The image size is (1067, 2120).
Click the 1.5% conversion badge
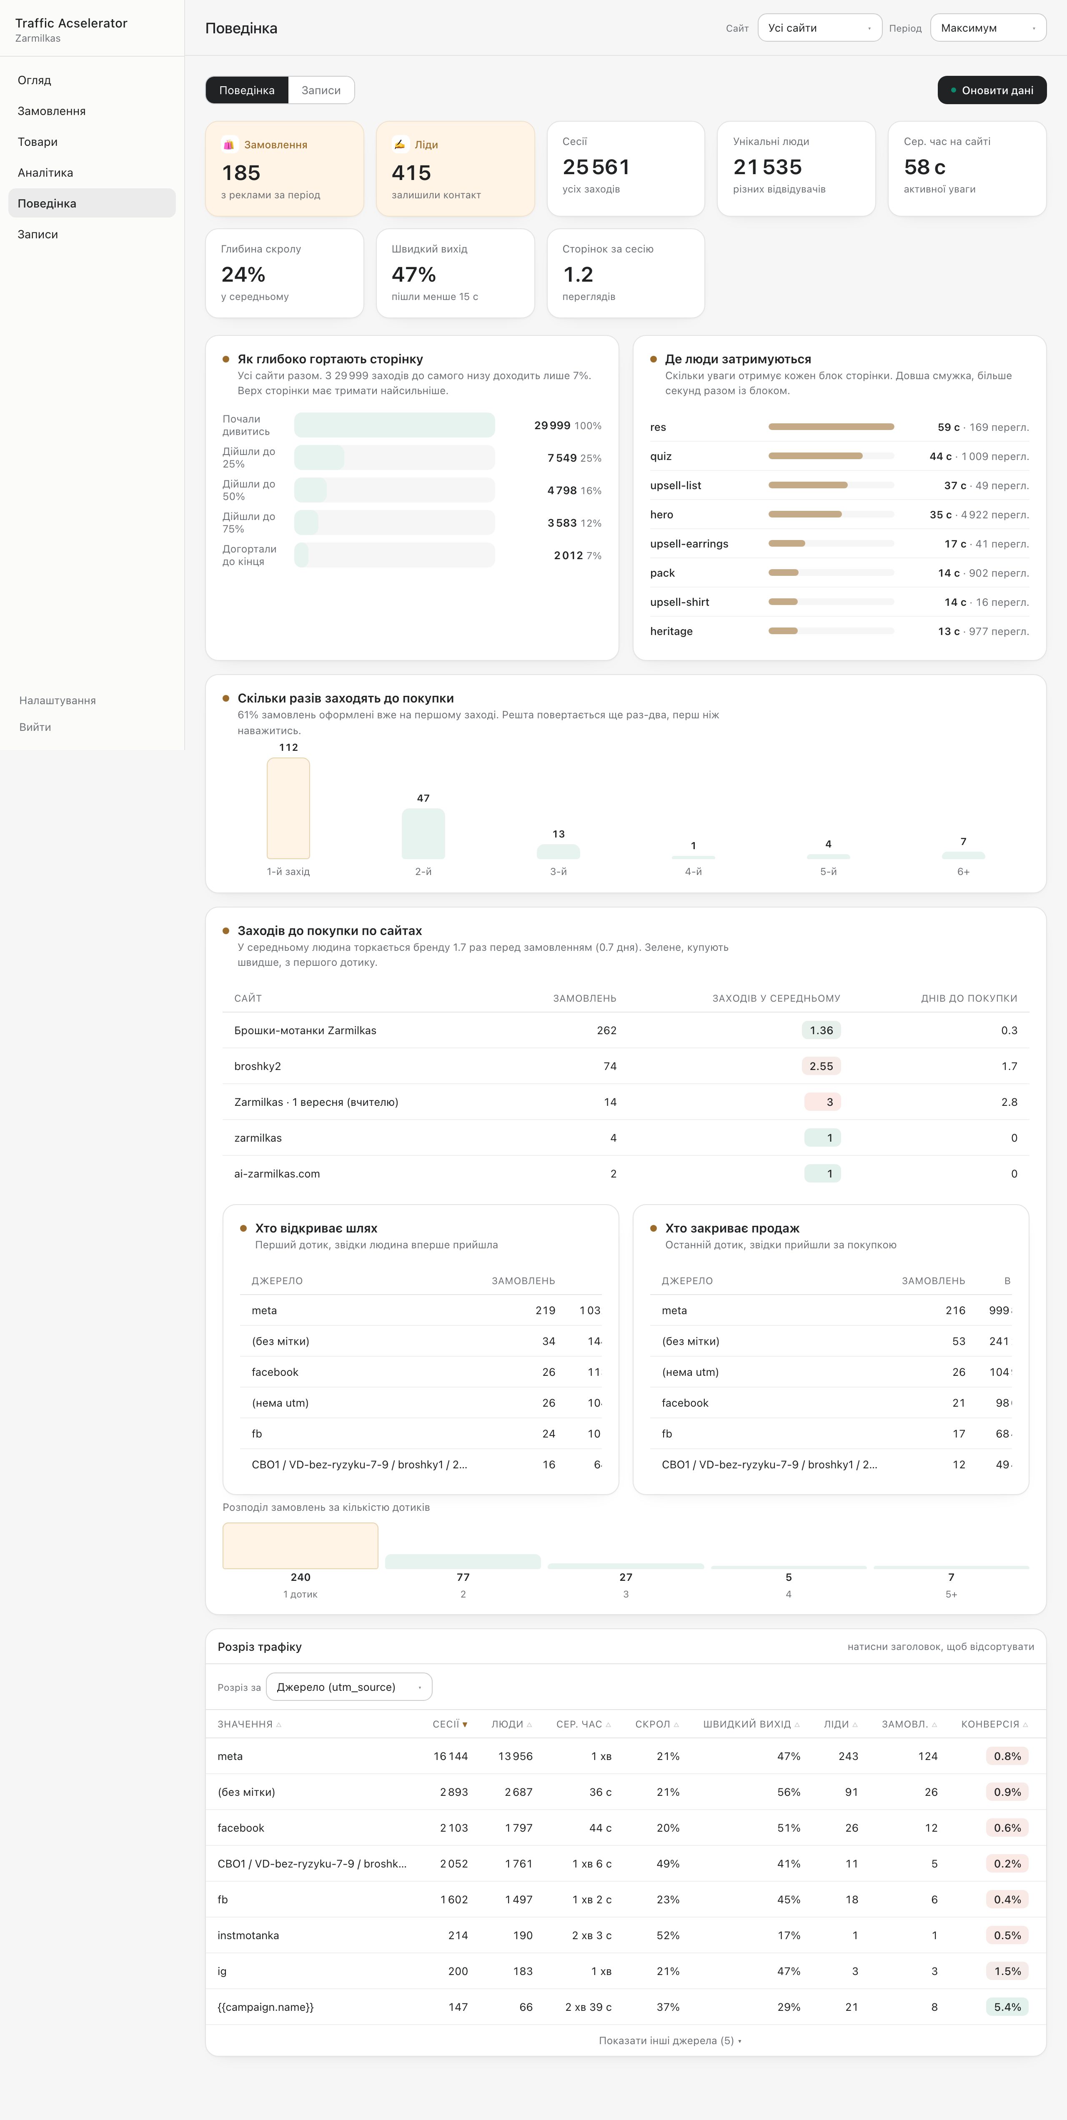click(1007, 1971)
